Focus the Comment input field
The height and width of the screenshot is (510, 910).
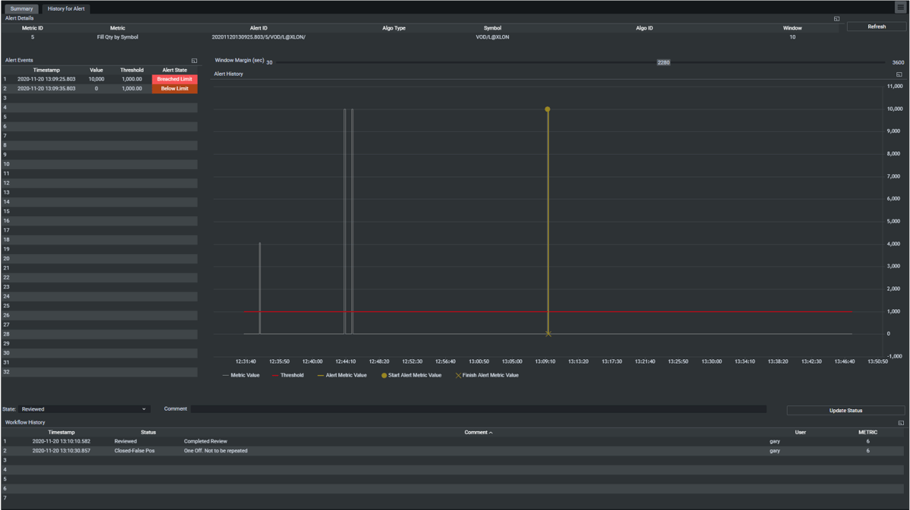click(x=478, y=409)
